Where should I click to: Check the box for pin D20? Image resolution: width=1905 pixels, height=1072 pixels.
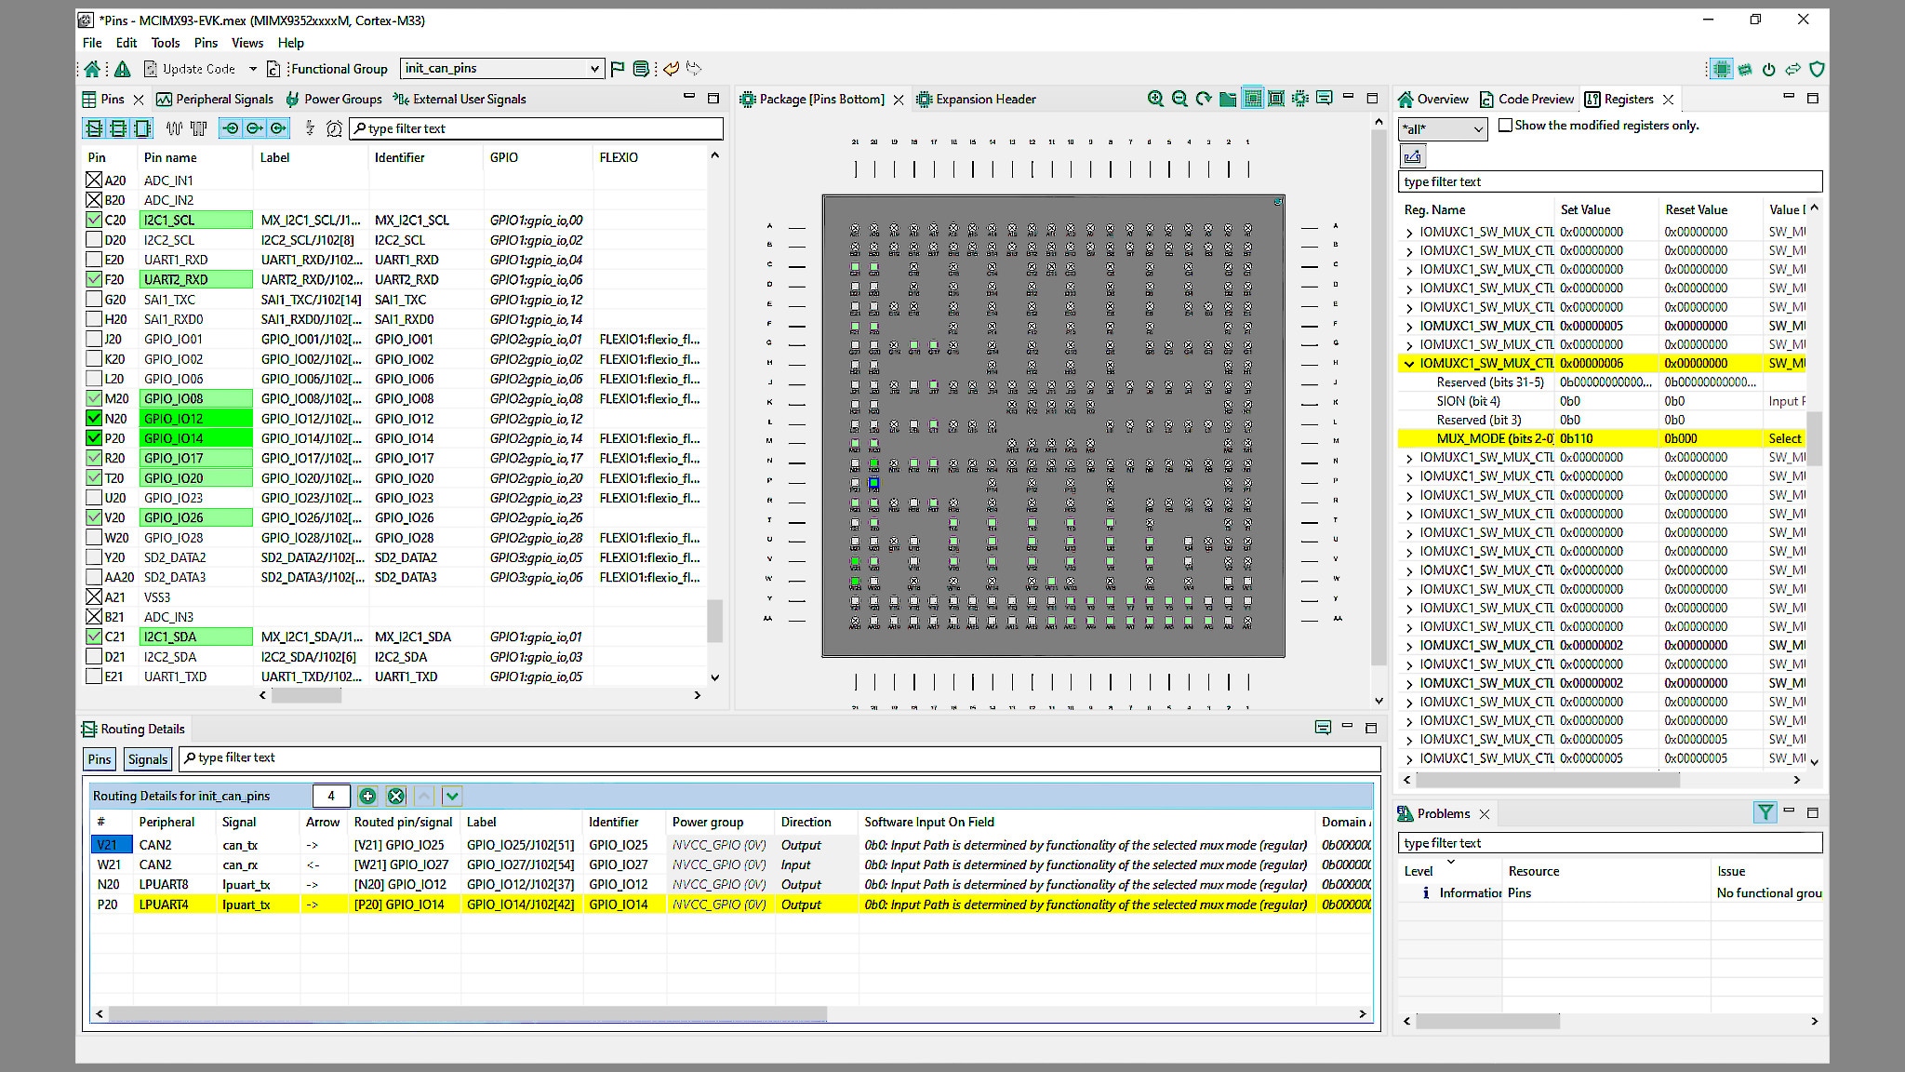pos(94,240)
